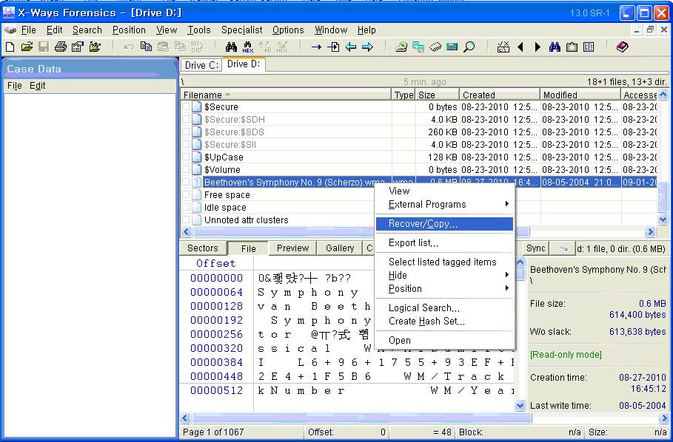Click the camera snapshot toolbar icon

(x=572, y=47)
